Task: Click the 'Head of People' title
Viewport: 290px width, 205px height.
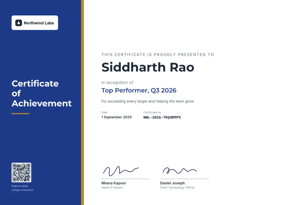Action: pyautogui.click(x=112, y=187)
